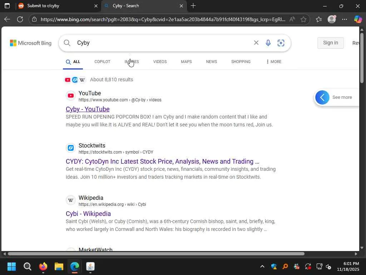Select the Cyby - Search tab

coord(144,6)
